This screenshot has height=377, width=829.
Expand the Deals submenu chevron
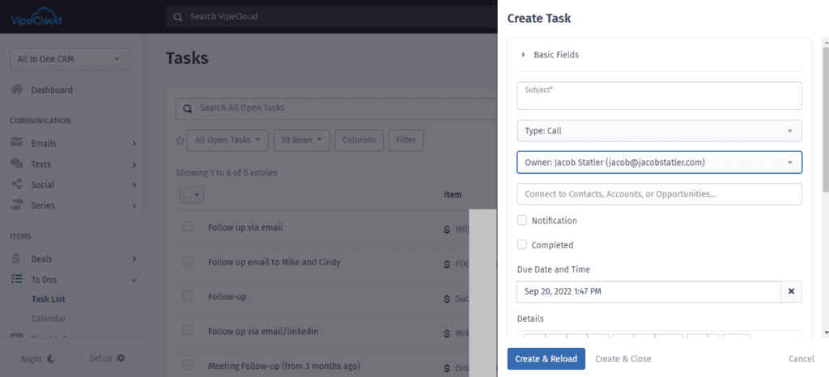(x=134, y=259)
